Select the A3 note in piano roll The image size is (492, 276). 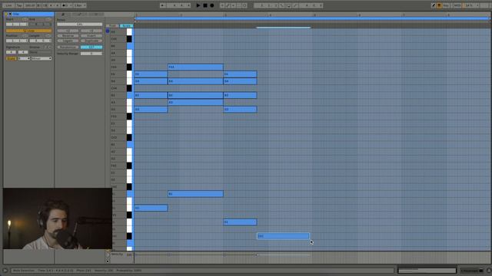(x=195, y=102)
